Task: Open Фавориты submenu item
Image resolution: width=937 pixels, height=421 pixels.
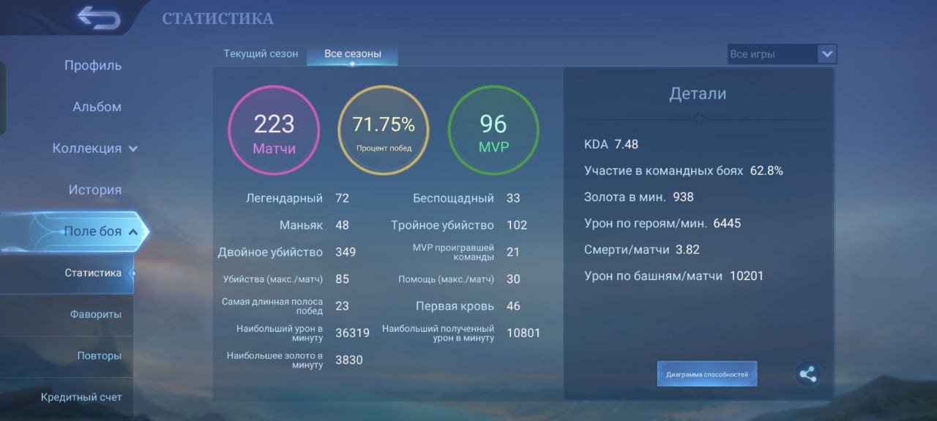Action: 96,314
